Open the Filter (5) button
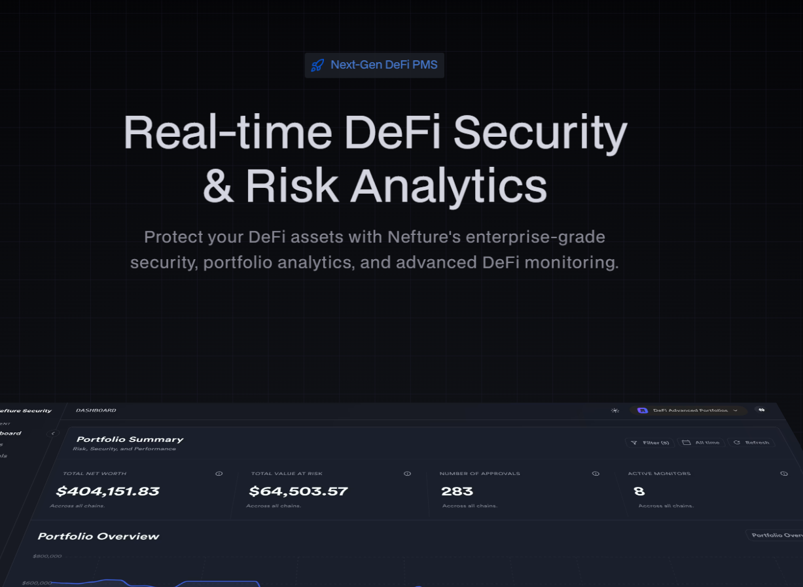 [x=650, y=443]
